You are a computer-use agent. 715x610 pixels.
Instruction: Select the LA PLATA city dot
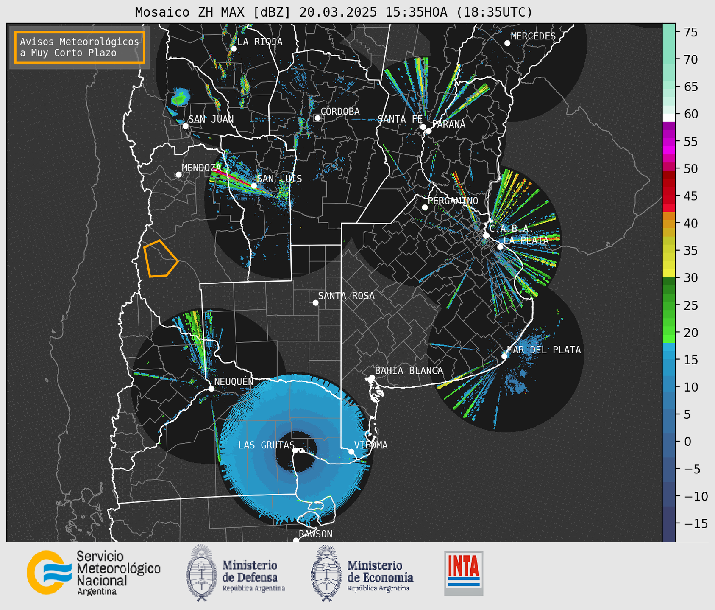pyautogui.click(x=500, y=247)
